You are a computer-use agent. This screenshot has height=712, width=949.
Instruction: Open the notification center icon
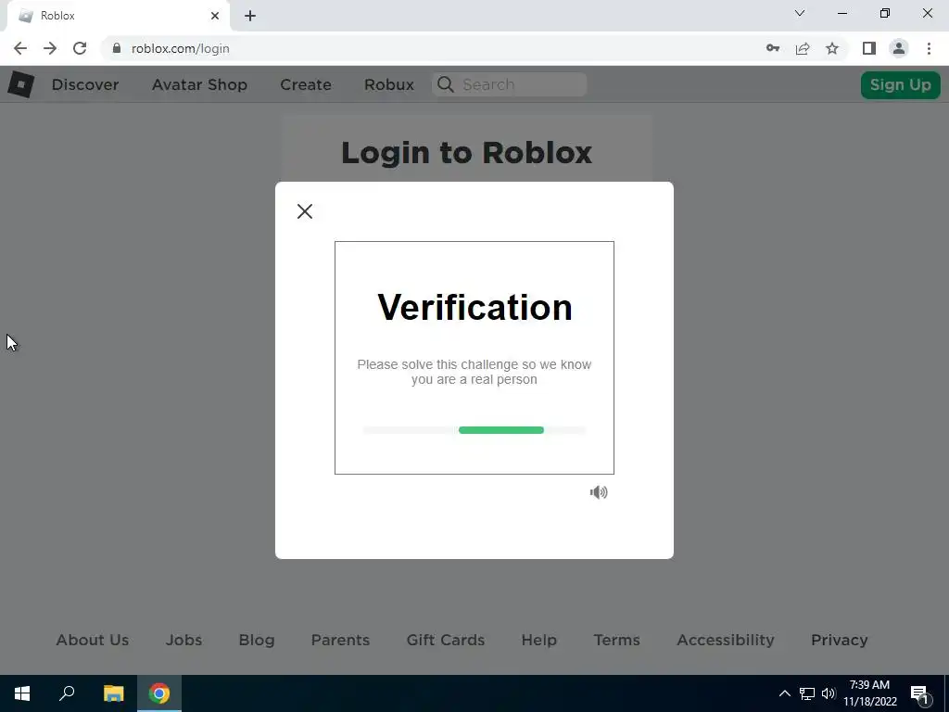[x=919, y=693]
